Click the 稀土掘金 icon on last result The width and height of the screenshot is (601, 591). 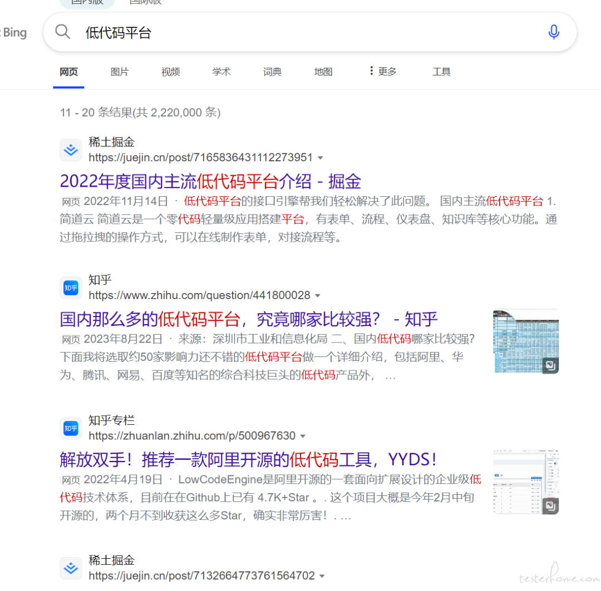[71, 568]
